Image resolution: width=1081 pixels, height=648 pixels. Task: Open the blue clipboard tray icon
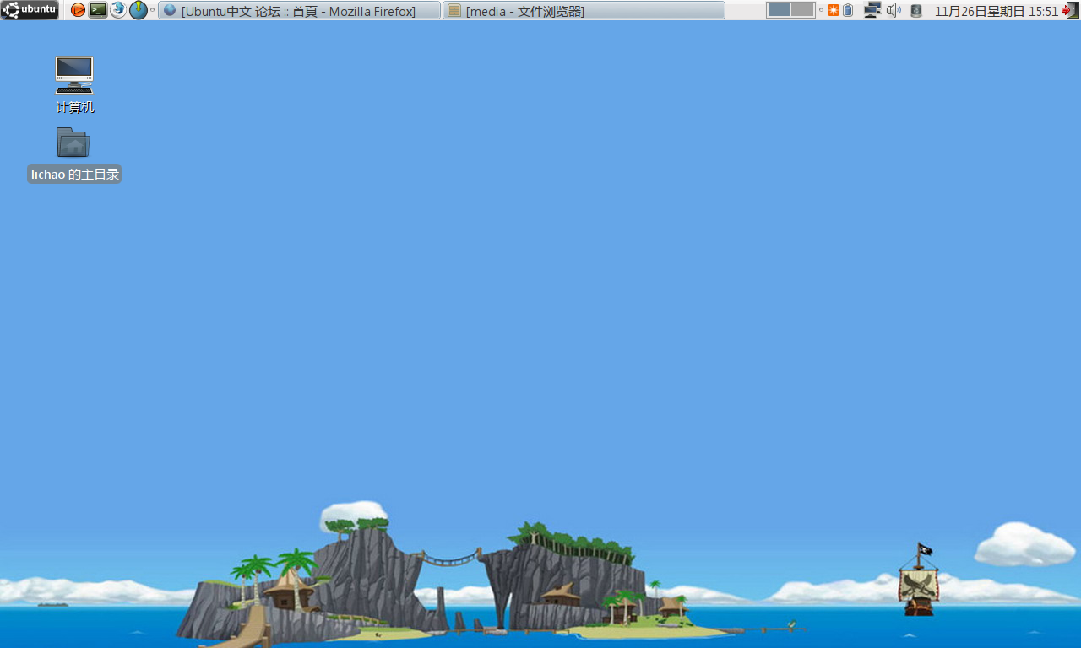pyautogui.click(x=848, y=10)
